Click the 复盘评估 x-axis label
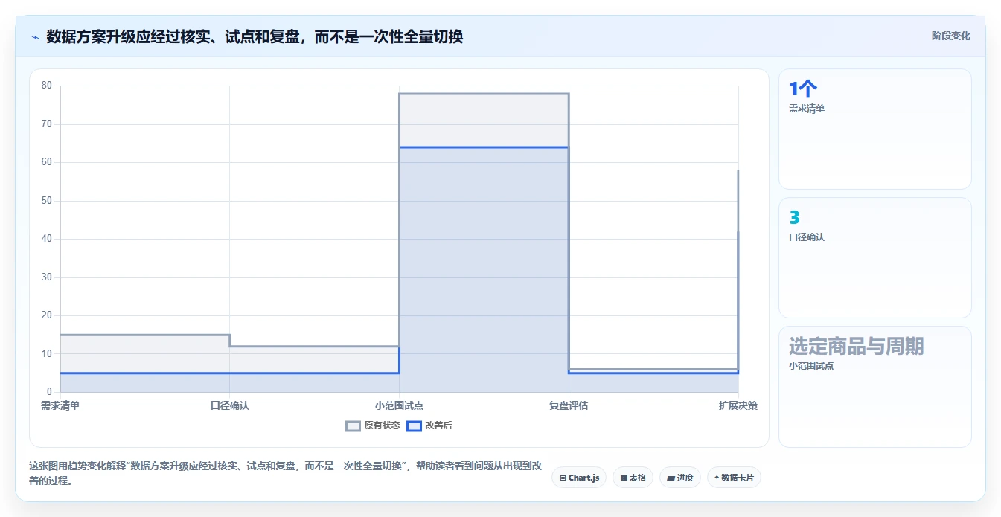This screenshot has width=1001, height=517. (x=569, y=405)
